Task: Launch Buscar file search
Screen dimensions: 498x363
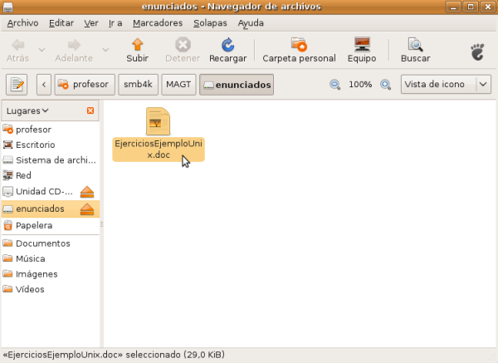Action: point(415,46)
